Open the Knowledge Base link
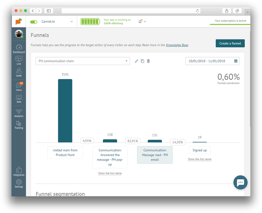 click(177, 45)
